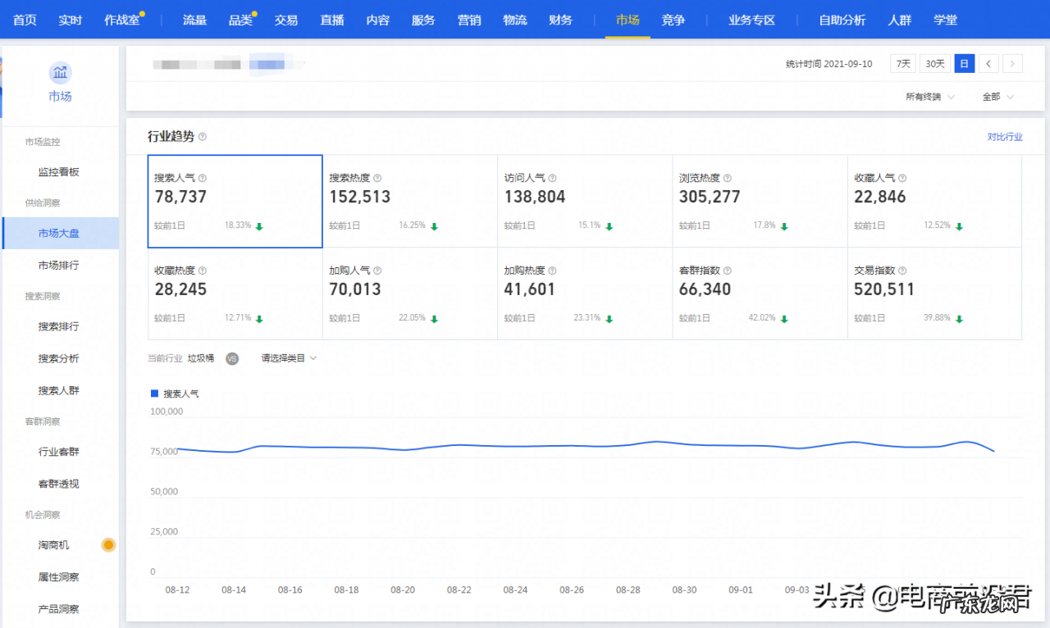
Task: Open the 请选择类目 category dropdown
Action: coord(289,358)
